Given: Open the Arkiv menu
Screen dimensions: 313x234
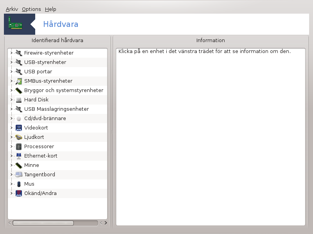Looking at the screenshot, I should (12, 9).
